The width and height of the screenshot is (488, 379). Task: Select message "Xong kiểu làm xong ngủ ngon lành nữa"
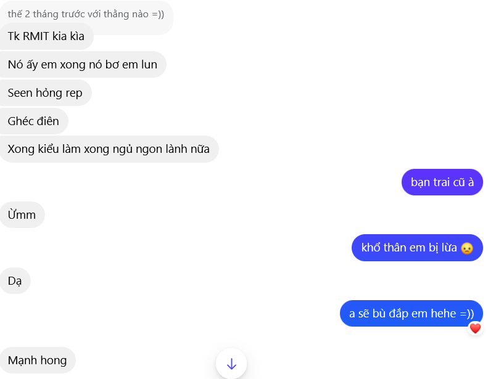coord(109,149)
